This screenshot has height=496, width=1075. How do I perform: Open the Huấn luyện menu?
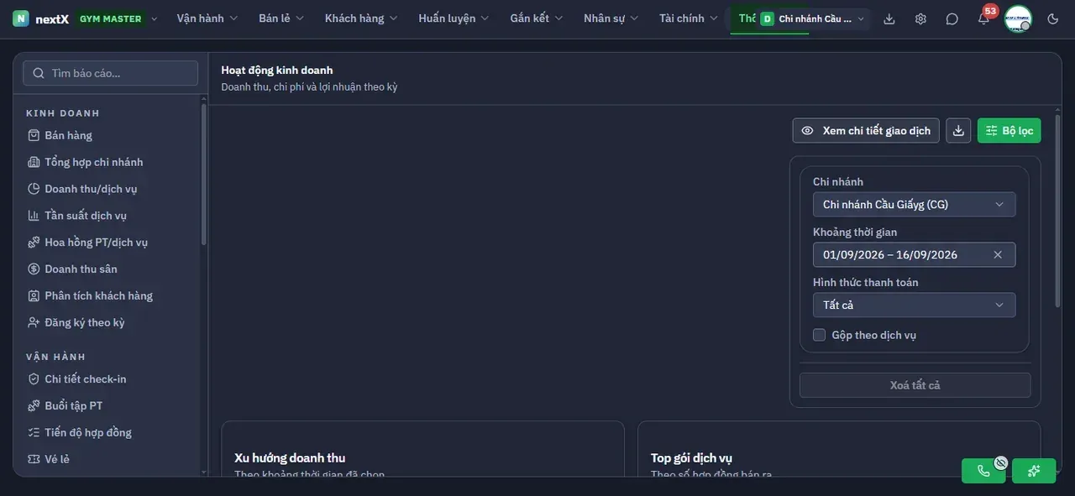pyautogui.click(x=454, y=18)
